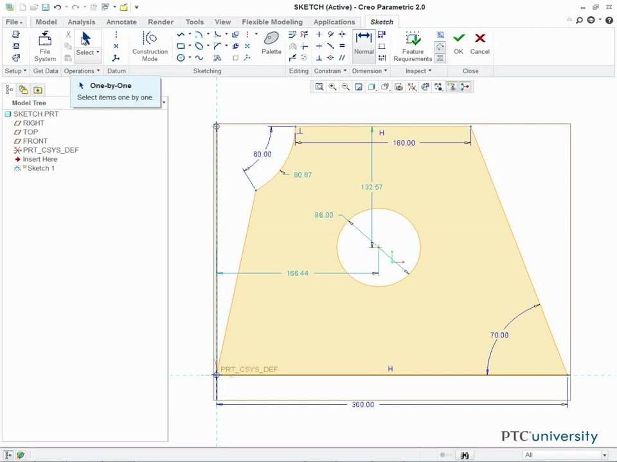Toggle the Model Tree button in status bar
617x462 pixels.
pyautogui.click(x=8, y=455)
